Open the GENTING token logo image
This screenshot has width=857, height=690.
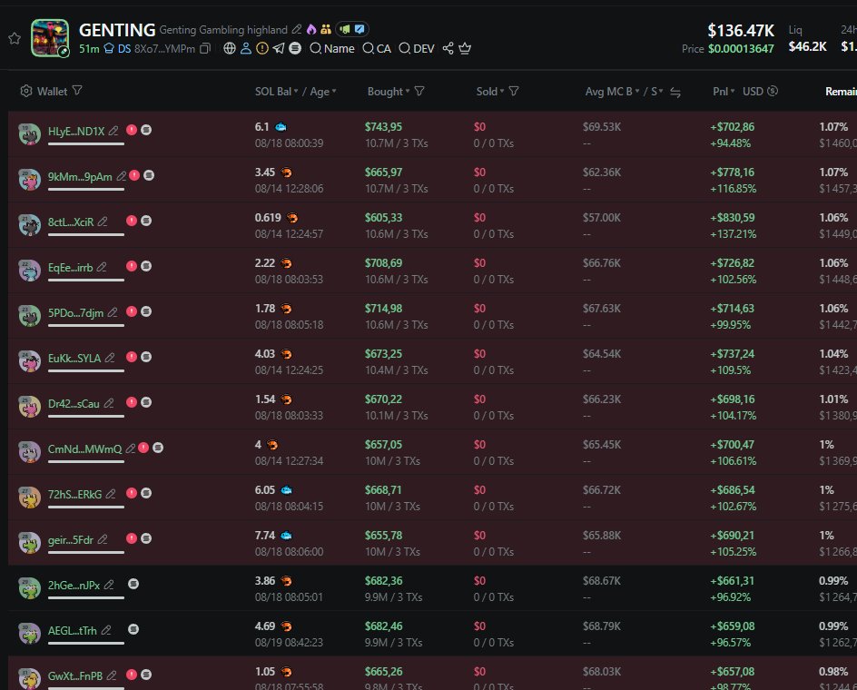click(50, 38)
